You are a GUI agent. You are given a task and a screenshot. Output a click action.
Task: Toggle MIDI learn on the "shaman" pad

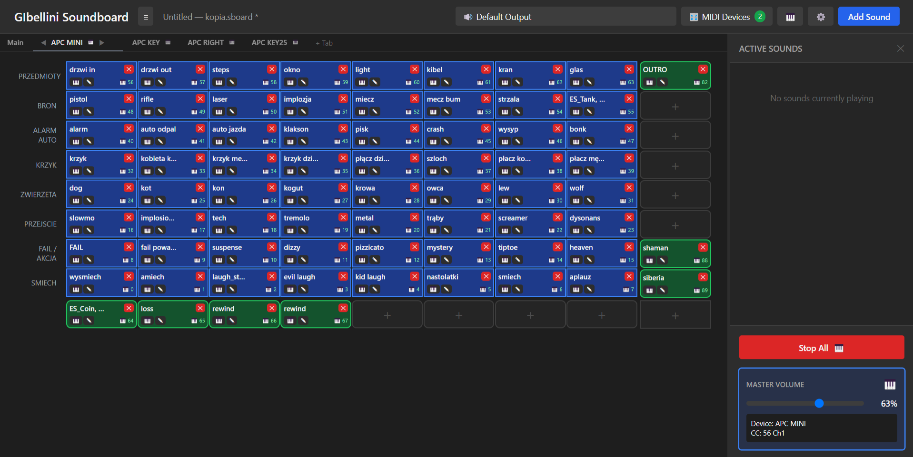click(x=649, y=260)
